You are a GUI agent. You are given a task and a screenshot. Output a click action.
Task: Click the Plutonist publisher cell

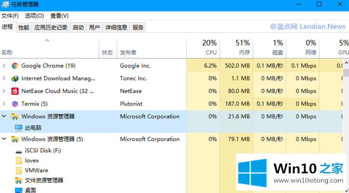point(131,104)
